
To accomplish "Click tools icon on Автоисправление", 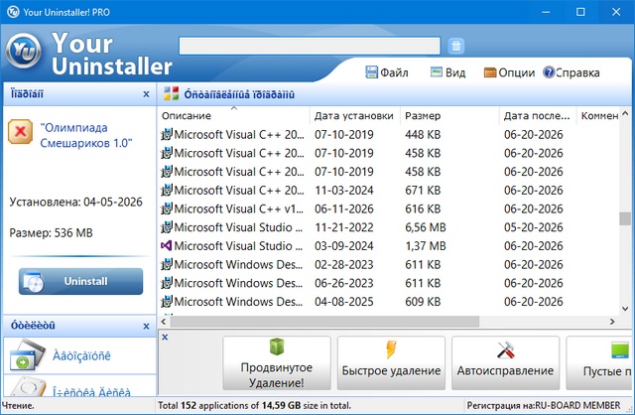I will click(505, 349).
